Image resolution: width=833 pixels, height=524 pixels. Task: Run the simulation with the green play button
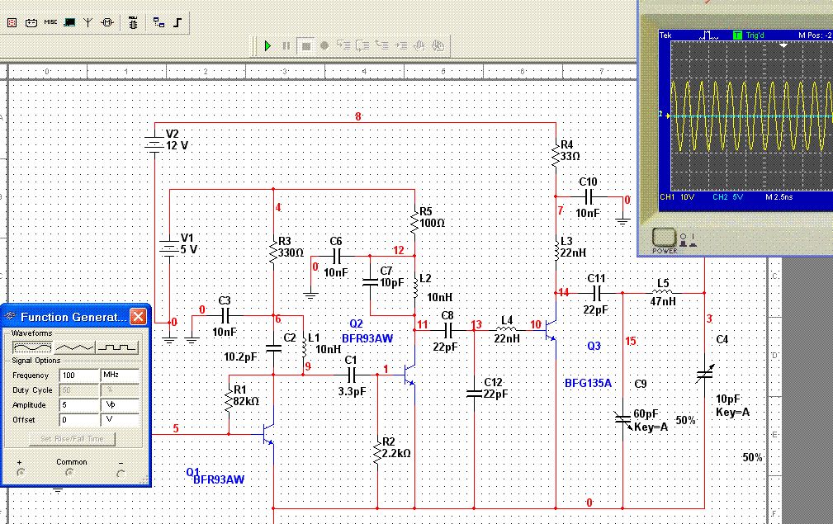(x=267, y=46)
